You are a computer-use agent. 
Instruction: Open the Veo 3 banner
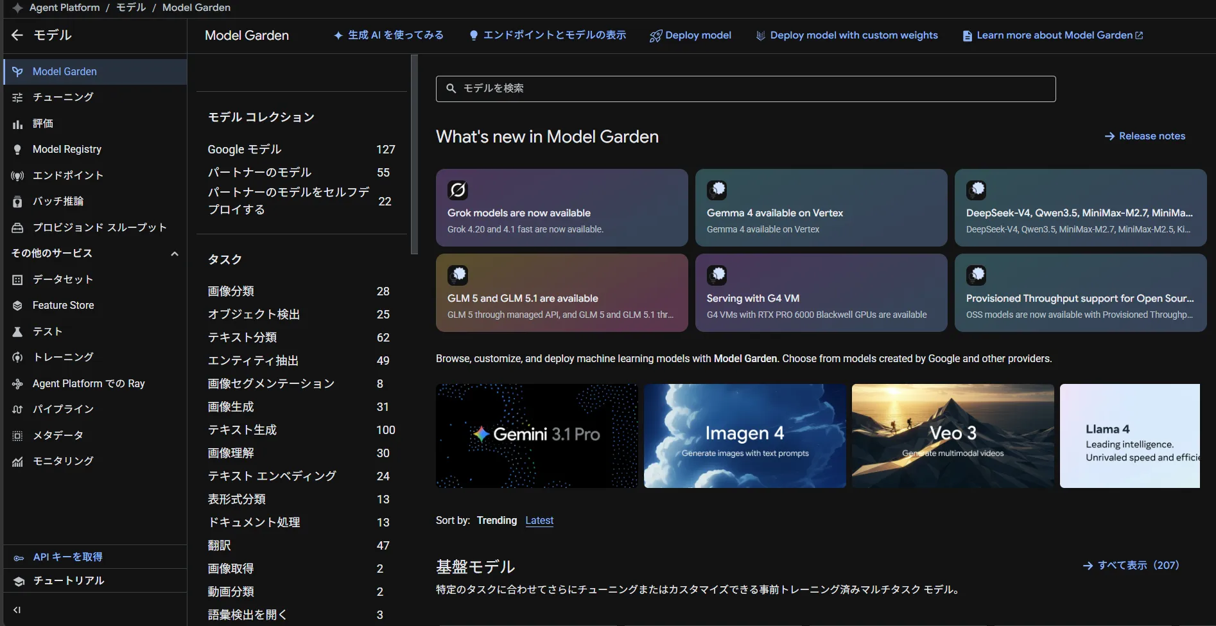[953, 436]
